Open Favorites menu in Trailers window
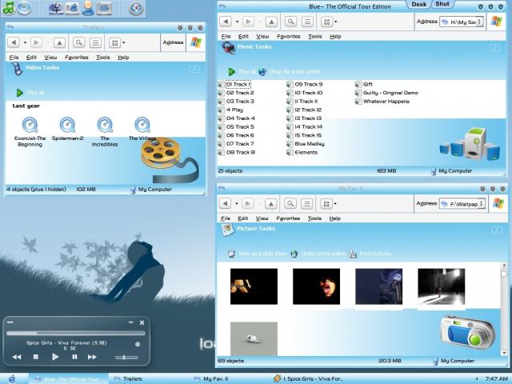 tap(77, 57)
